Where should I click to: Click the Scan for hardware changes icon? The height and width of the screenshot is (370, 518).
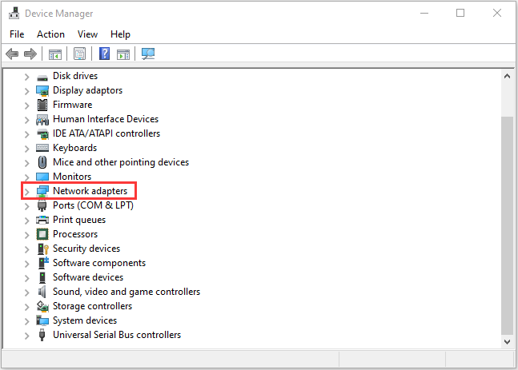click(x=148, y=54)
